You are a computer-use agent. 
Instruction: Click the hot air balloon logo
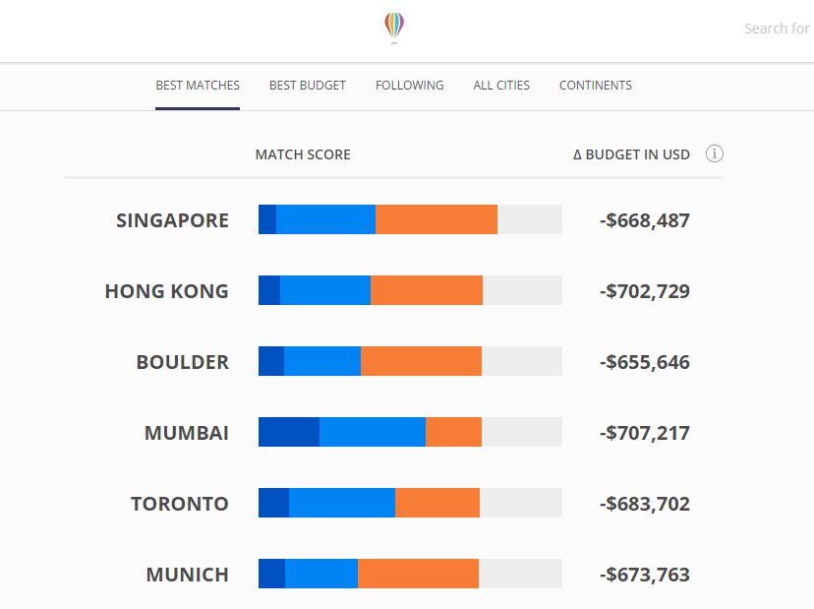[x=394, y=27]
